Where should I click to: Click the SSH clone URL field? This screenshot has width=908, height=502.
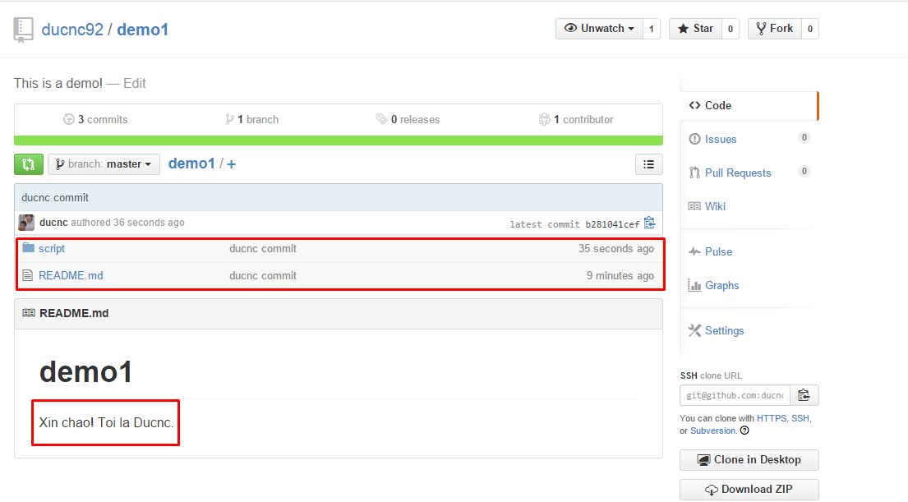[735, 395]
